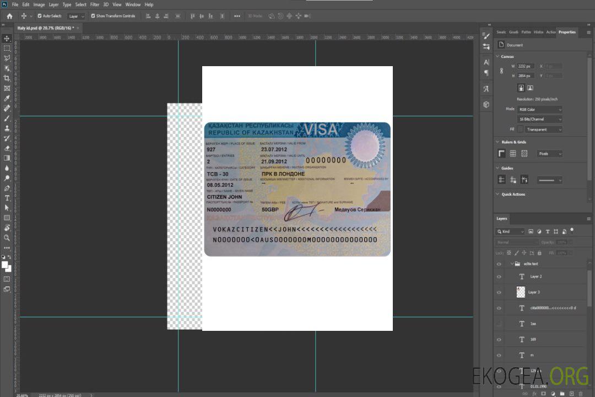
Task: Open the ruler units Pixels dropdown
Action: tap(549, 154)
